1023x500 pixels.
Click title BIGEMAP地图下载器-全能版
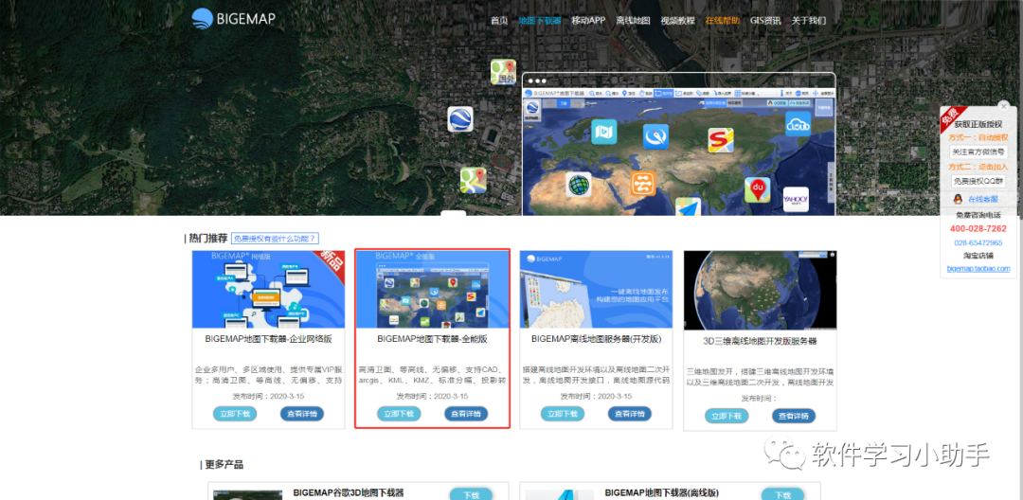[432, 339]
